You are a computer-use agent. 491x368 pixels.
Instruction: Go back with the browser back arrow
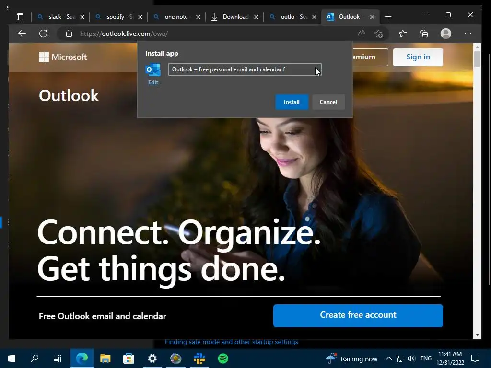point(22,34)
